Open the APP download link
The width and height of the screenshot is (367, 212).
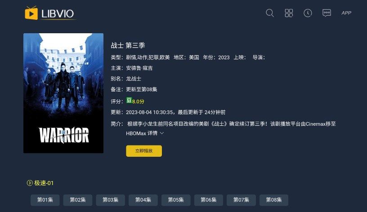(x=346, y=13)
